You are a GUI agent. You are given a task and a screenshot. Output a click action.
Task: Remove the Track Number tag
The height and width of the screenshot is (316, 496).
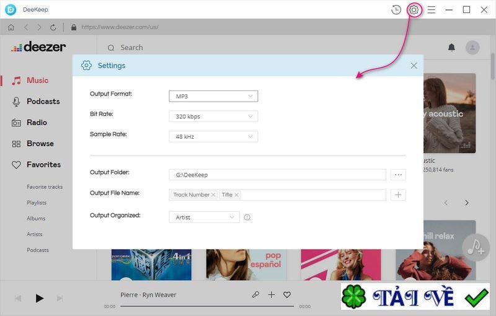tap(213, 195)
